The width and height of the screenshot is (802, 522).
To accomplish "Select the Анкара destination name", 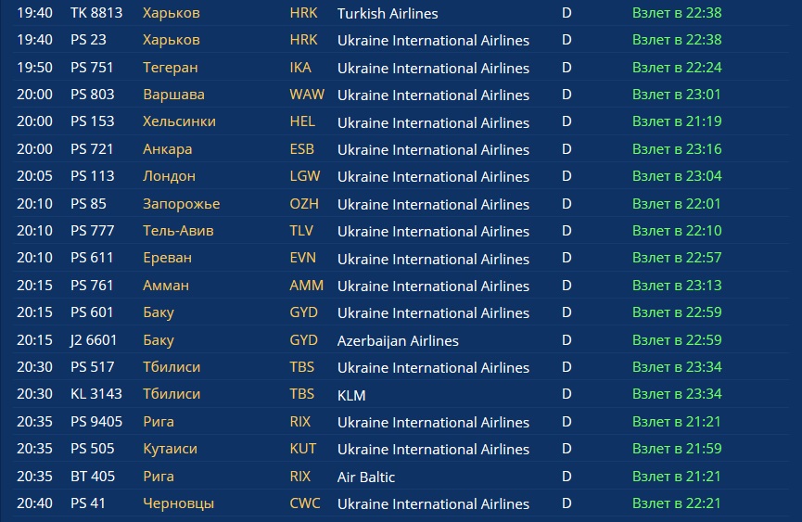I will [168, 149].
